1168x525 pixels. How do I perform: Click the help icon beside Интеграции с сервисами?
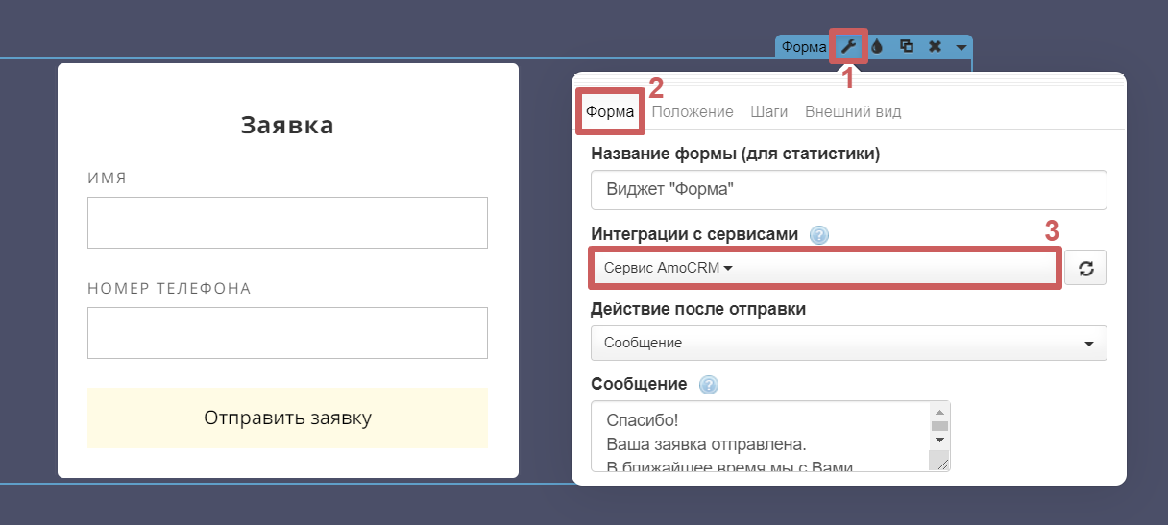tap(819, 235)
